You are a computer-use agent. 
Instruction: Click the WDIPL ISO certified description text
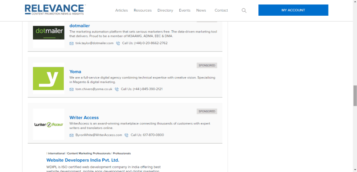pos(103,169)
